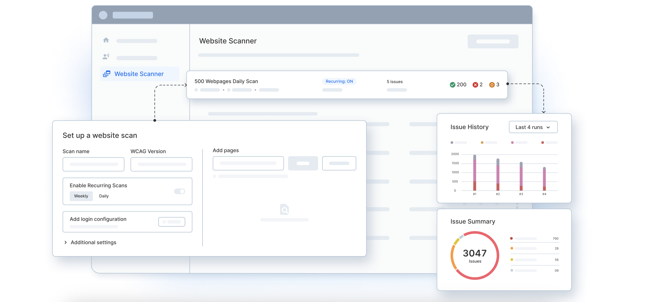The width and height of the screenshot is (656, 302).
Task: Open Website Scanner from the sidebar
Action: (139, 74)
